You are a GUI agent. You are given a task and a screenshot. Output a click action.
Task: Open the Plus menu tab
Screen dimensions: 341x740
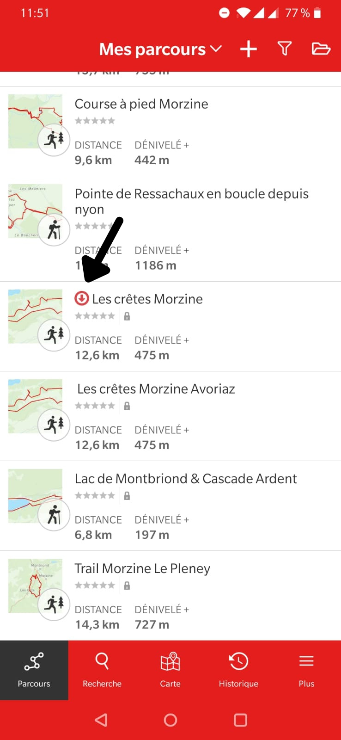[306, 670]
